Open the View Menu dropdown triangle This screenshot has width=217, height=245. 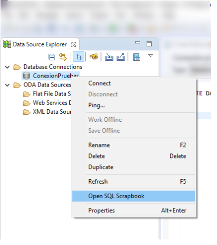(151, 56)
